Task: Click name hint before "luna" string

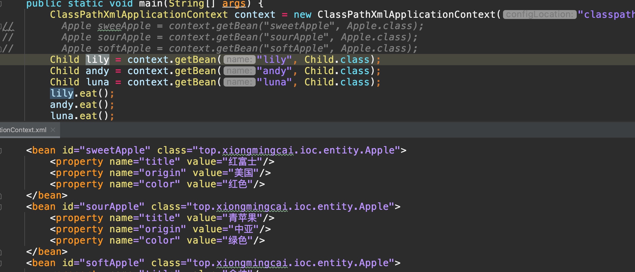Action: coord(239,82)
